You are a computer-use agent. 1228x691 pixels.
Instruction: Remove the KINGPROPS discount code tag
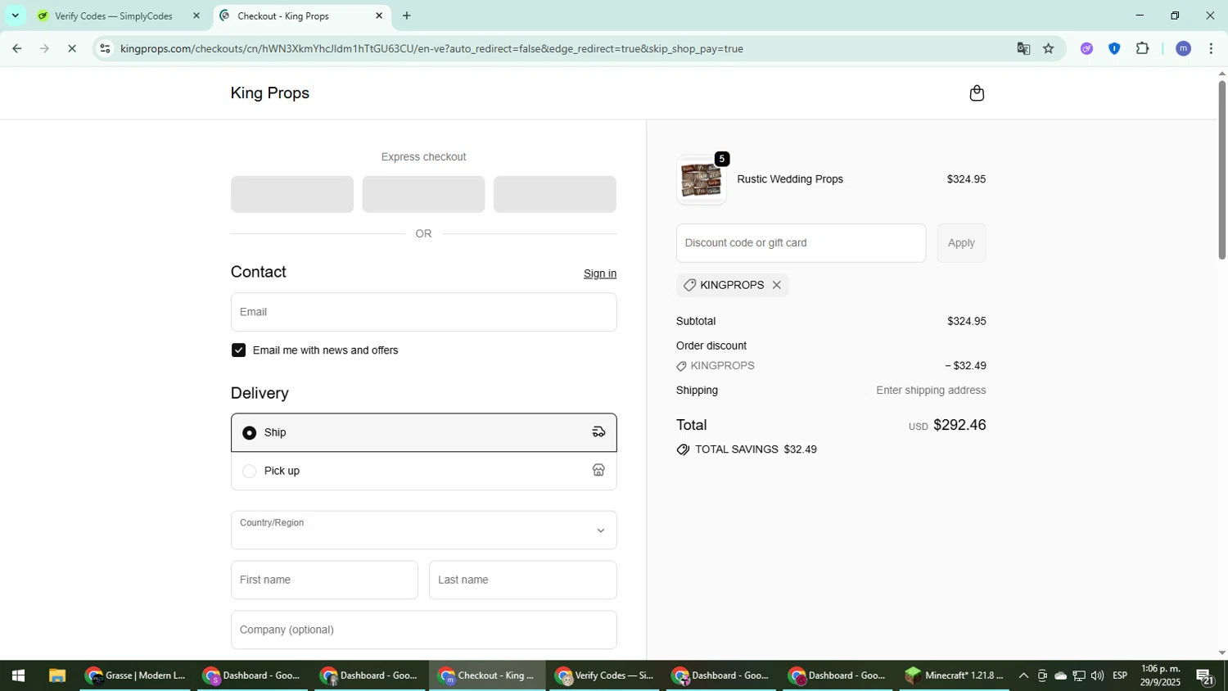pos(776,285)
